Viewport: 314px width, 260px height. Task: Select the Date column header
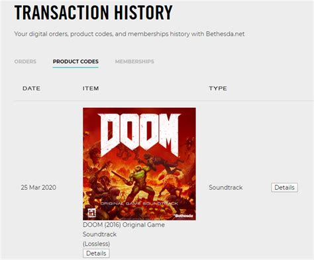(x=31, y=89)
